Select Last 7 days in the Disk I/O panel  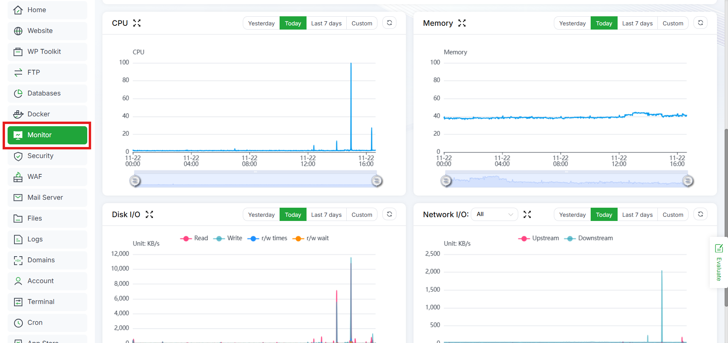(326, 215)
